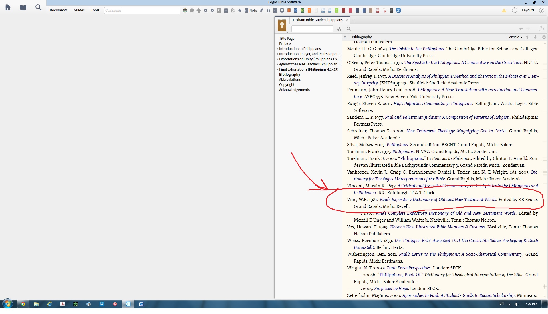Click the inline search magnifier in panel
The image size is (548, 314).
point(348,29)
